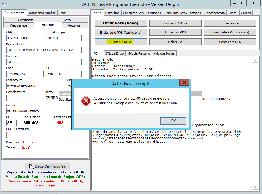The width and height of the screenshot is (262, 195).
Task: Click the red error icon in the dialog
Action: click(x=86, y=101)
